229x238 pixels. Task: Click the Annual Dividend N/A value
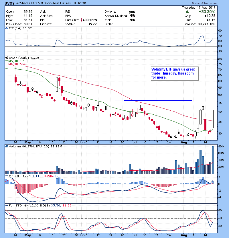tap(132, 16)
